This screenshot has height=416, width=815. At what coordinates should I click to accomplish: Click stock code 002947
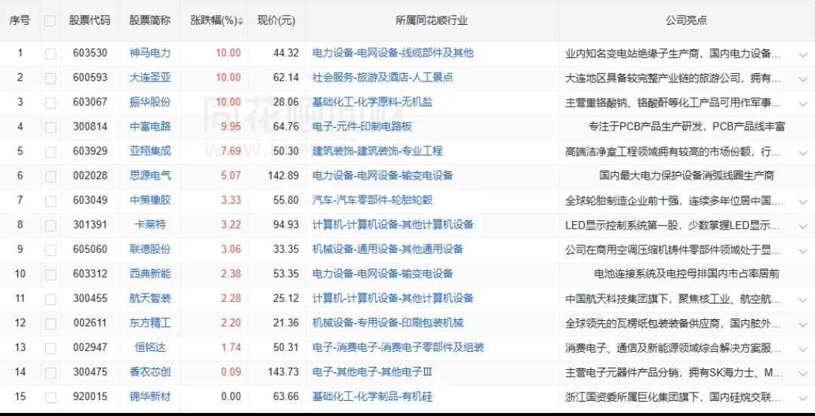(x=90, y=347)
